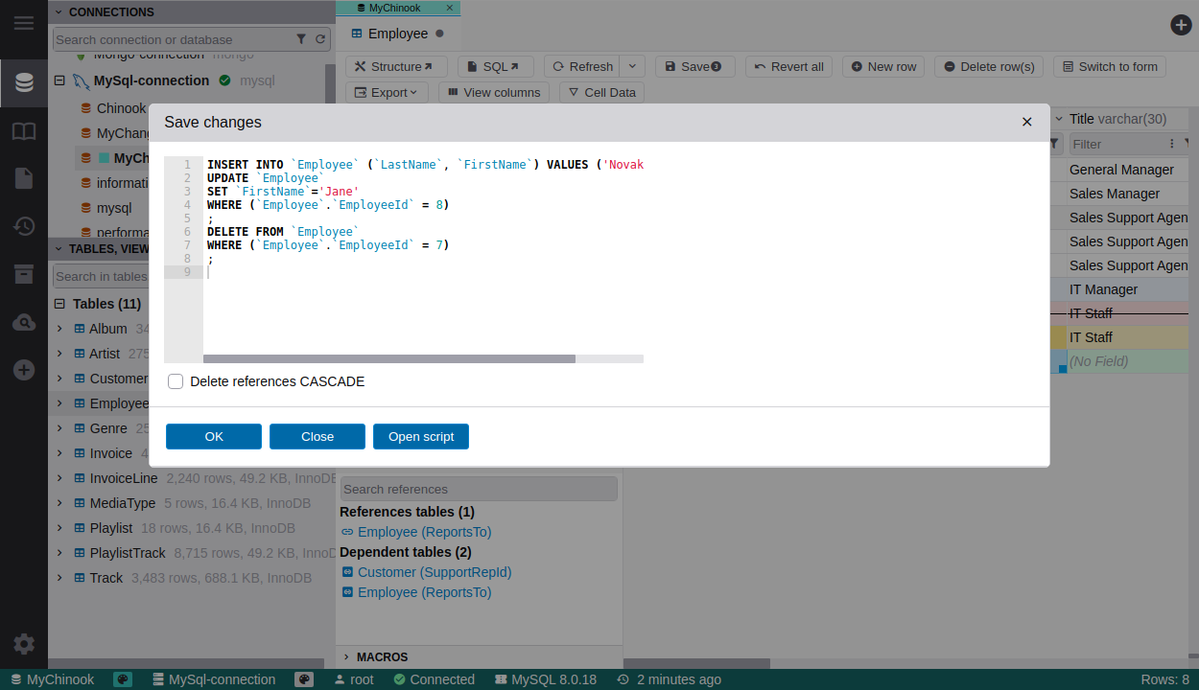Open the database connections sidebar icon

click(24, 82)
